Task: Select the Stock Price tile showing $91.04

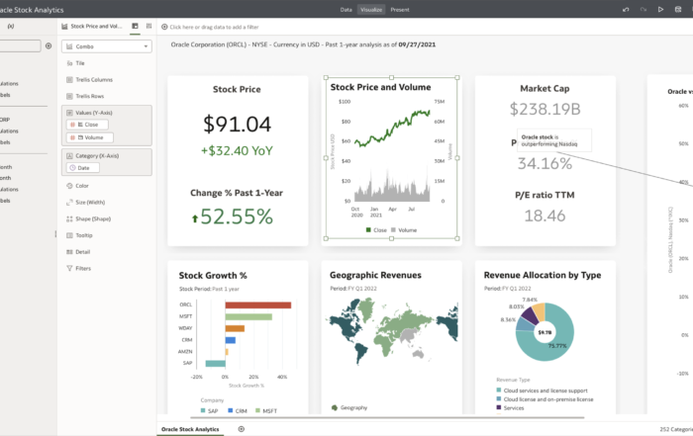Action: click(x=238, y=160)
